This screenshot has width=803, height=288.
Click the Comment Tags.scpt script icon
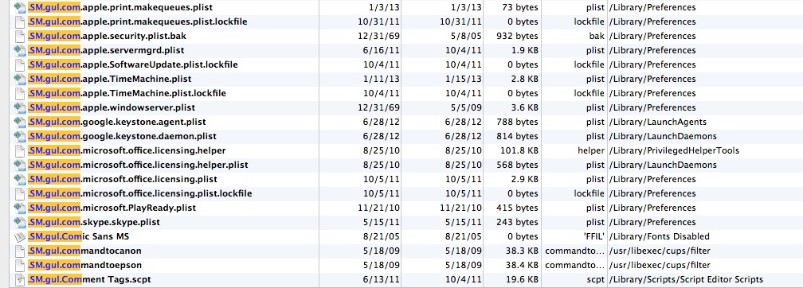click(20, 280)
